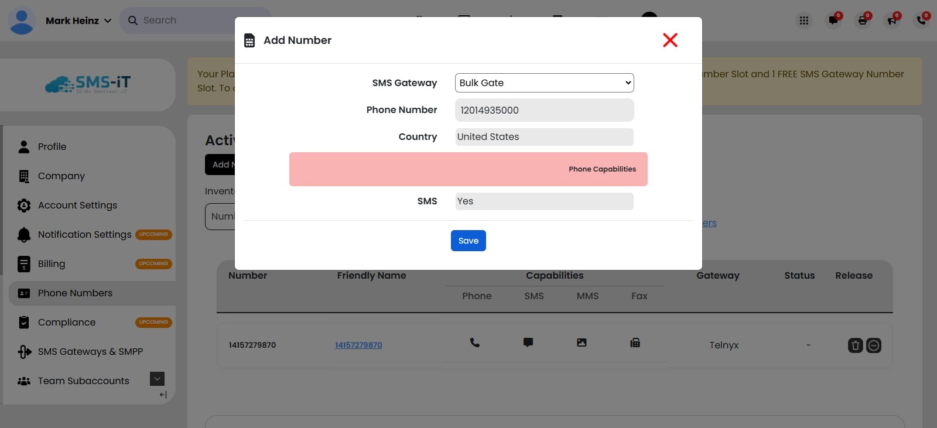
Task: Open the Mark Heinz account dropdown
Action: [78, 20]
